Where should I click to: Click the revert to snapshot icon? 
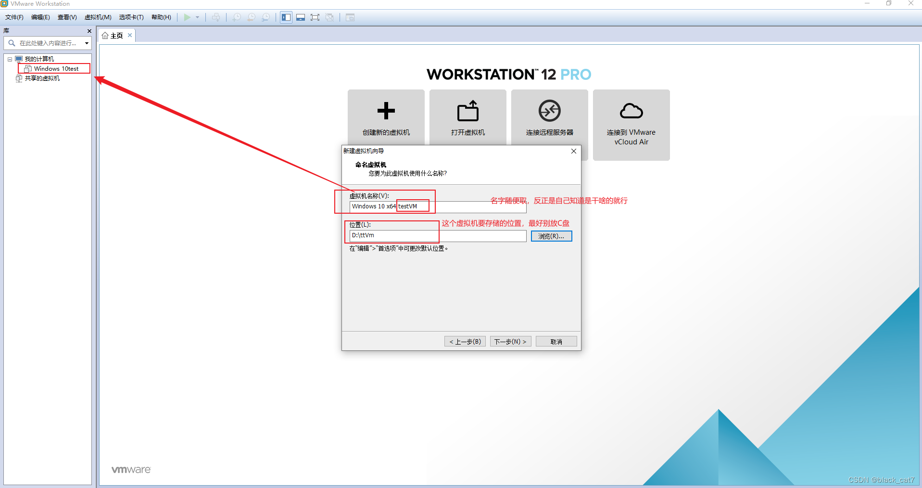pyautogui.click(x=251, y=17)
